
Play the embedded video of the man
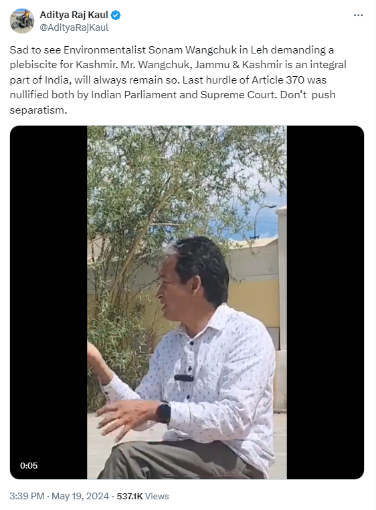pos(187,302)
